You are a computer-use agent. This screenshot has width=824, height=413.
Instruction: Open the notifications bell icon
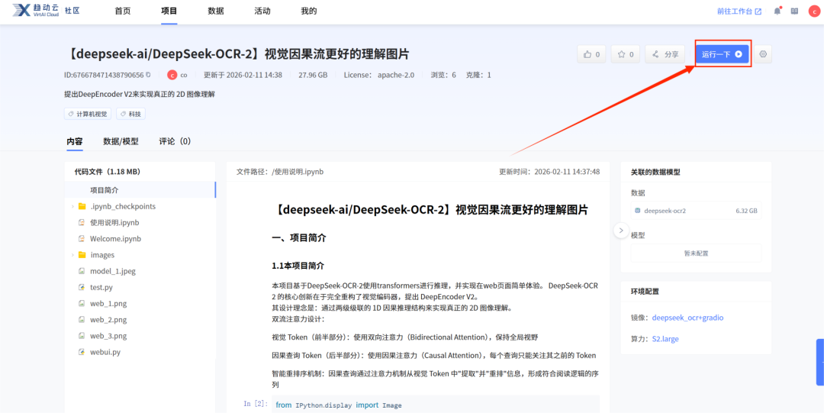click(x=777, y=11)
